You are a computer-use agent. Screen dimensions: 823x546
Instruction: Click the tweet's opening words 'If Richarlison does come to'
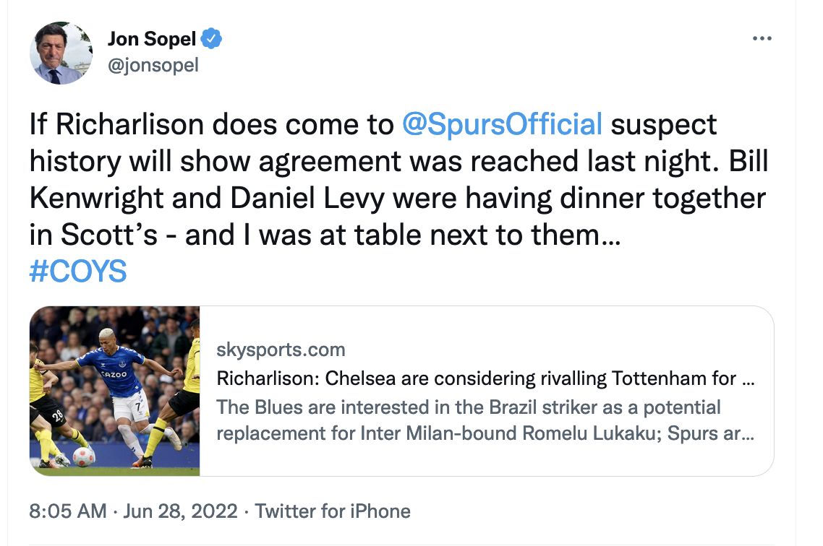click(211, 125)
